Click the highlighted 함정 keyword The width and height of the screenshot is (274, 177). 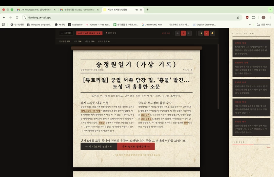[186, 123]
